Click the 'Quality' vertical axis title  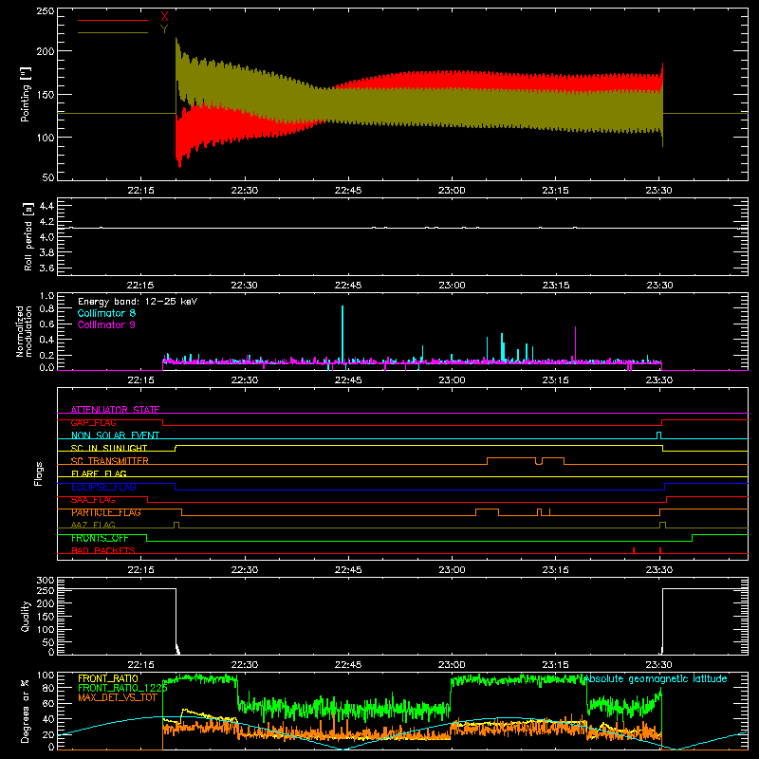point(26,616)
